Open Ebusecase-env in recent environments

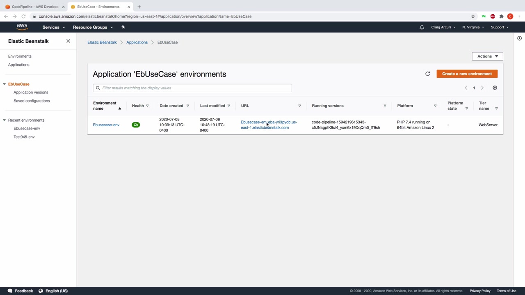[27, 129]
